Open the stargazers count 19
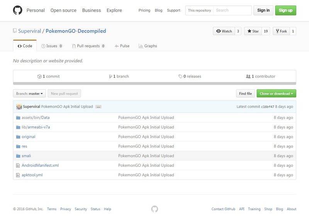 tap(266, 31)
